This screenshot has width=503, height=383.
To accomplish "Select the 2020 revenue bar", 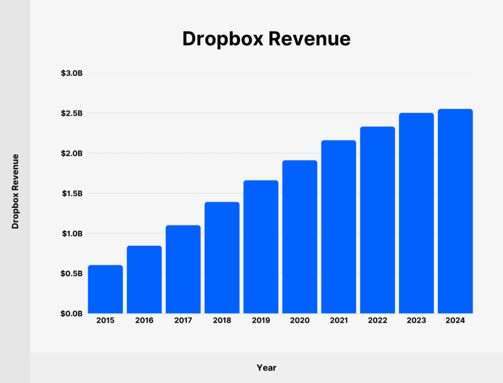I will [x=300, y=236].
